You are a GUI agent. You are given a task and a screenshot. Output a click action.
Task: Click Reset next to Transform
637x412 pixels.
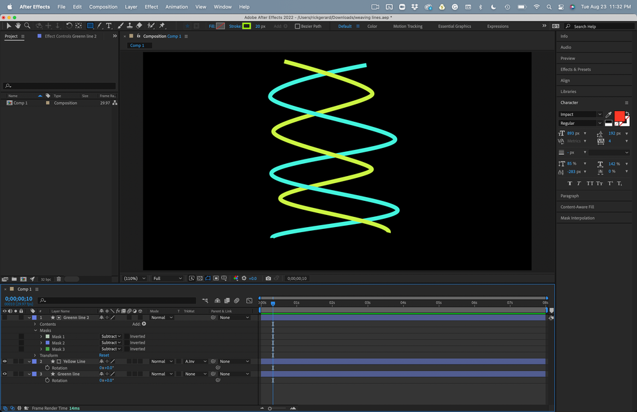pyautogui.click(x=104, y=355)
